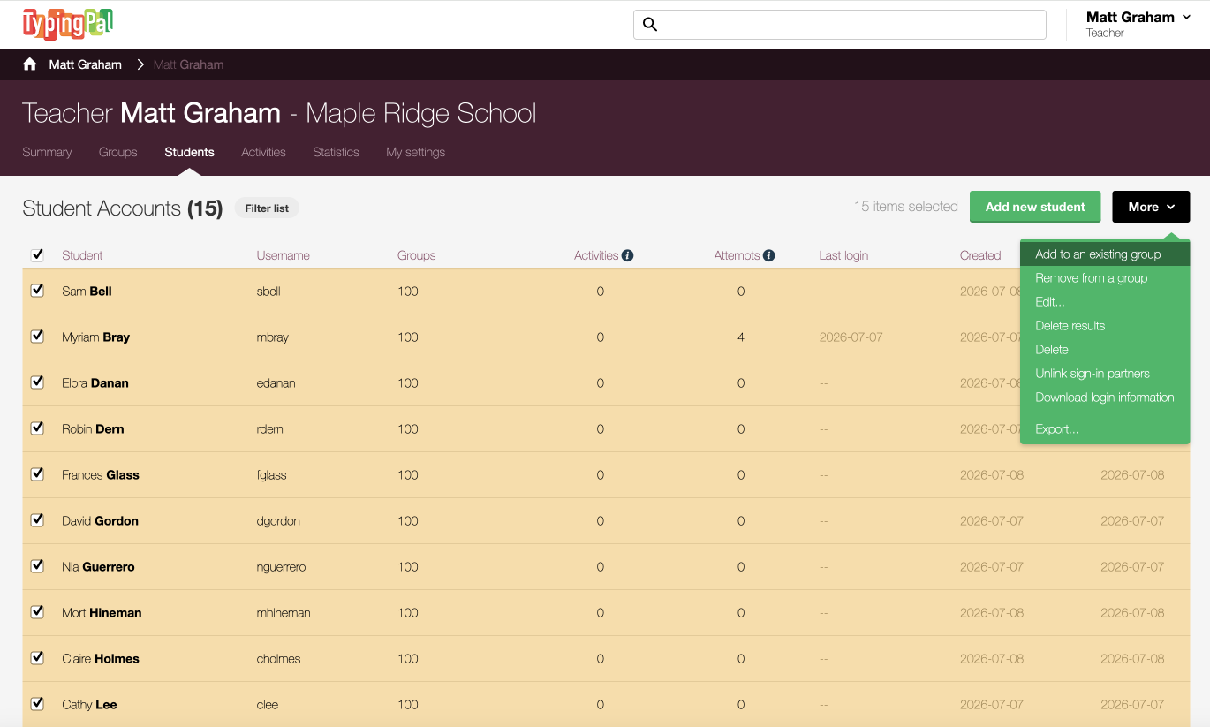Select Download login information
Viewport: 1210px width, 727px height.
(x=1105, y=398)
